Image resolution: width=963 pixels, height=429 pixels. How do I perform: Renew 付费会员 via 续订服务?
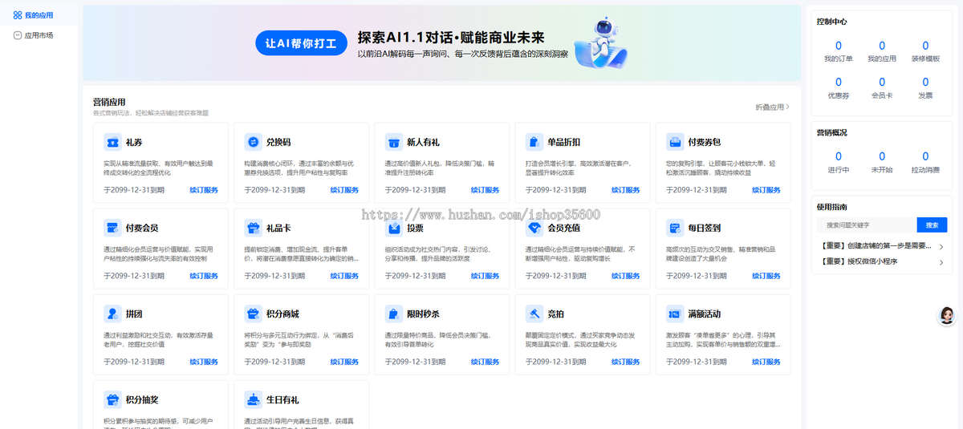point(204,276)
